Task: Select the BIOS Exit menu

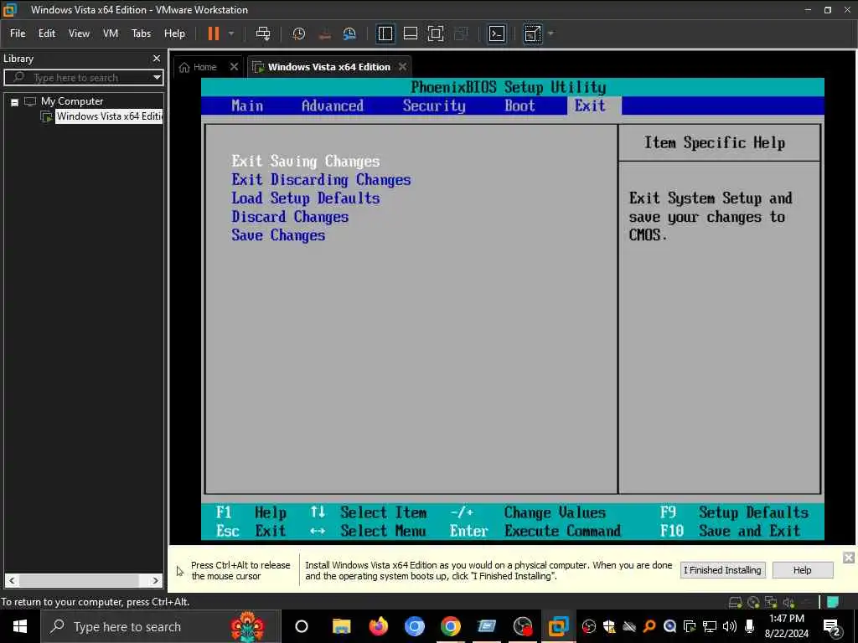Action: click(x=590, y=105)
